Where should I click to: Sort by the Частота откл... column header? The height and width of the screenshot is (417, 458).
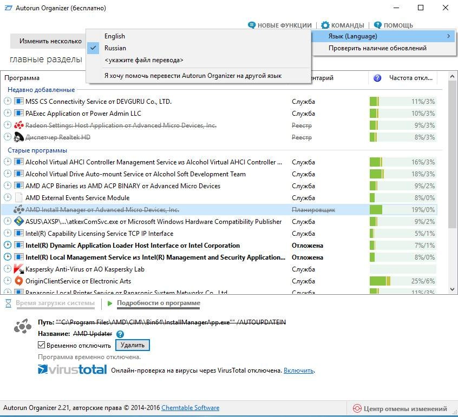pyautogui.click(x=411, y=78)
